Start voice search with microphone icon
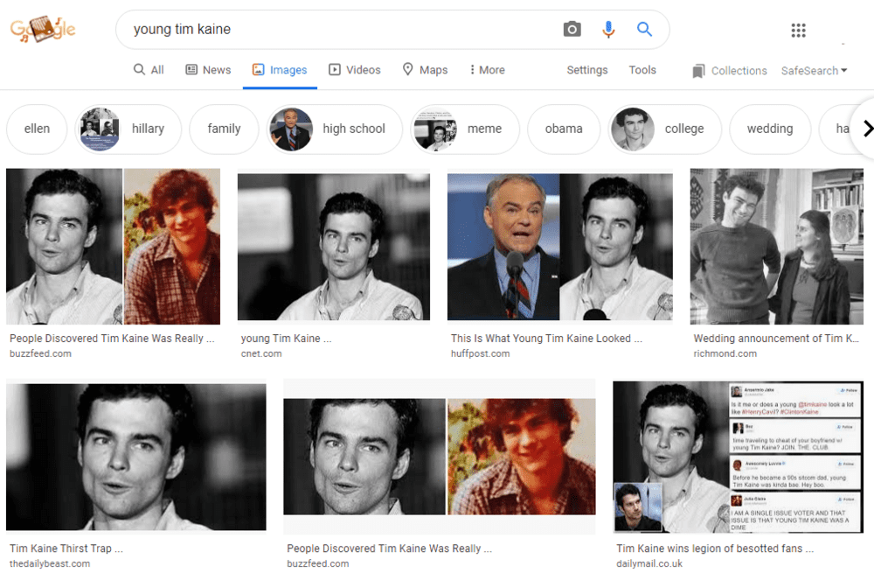Image resolution: width=874 pixels, height=580 pixels. point(608,30)
